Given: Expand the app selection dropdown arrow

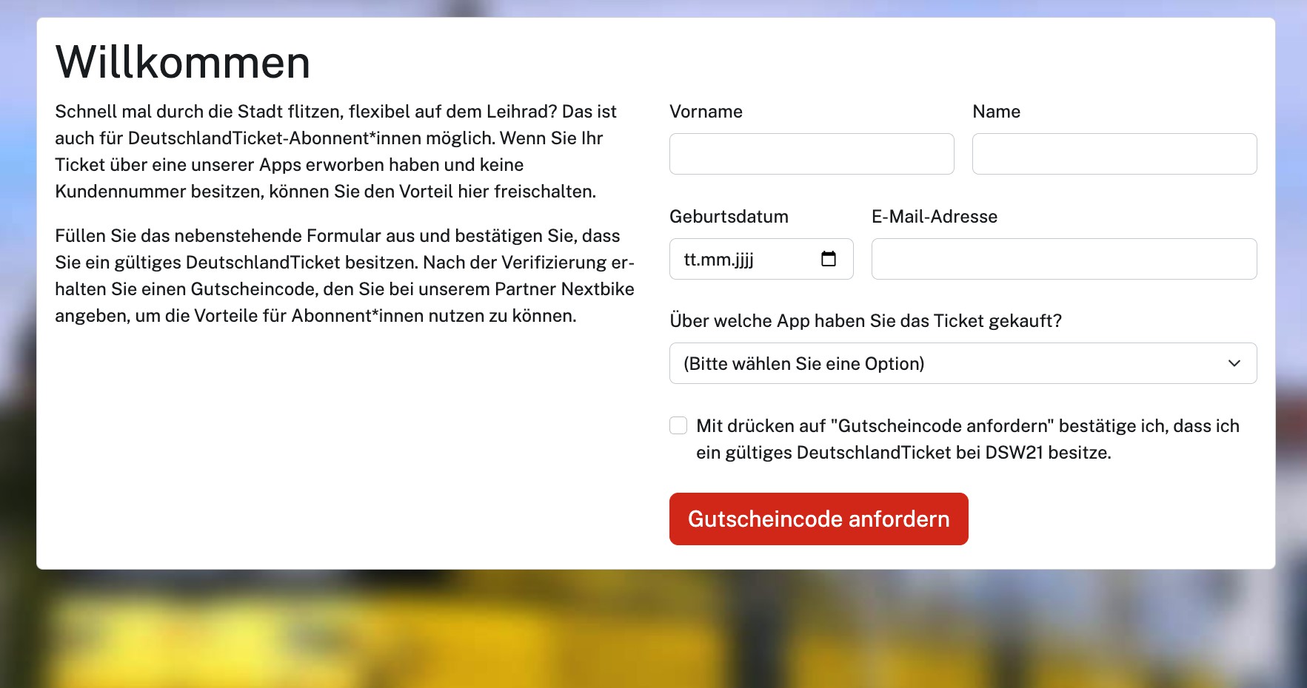Looking at the screenshot, I should 1234,363.
